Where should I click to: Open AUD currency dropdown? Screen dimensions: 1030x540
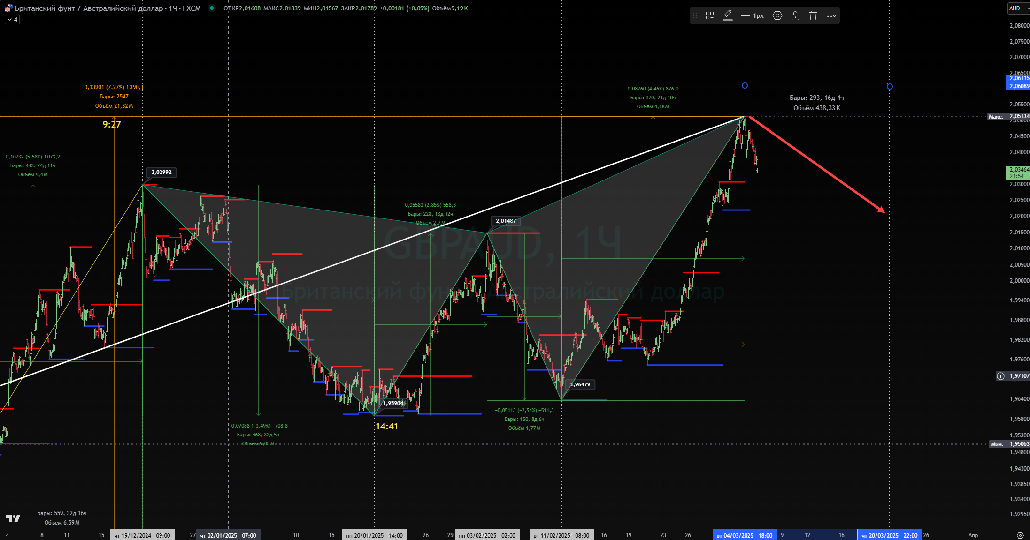pos(1018,8)
